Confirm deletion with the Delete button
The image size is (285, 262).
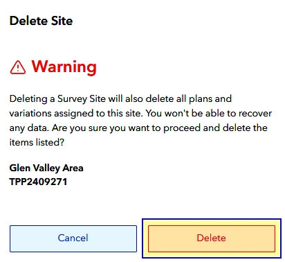point(212,238)
